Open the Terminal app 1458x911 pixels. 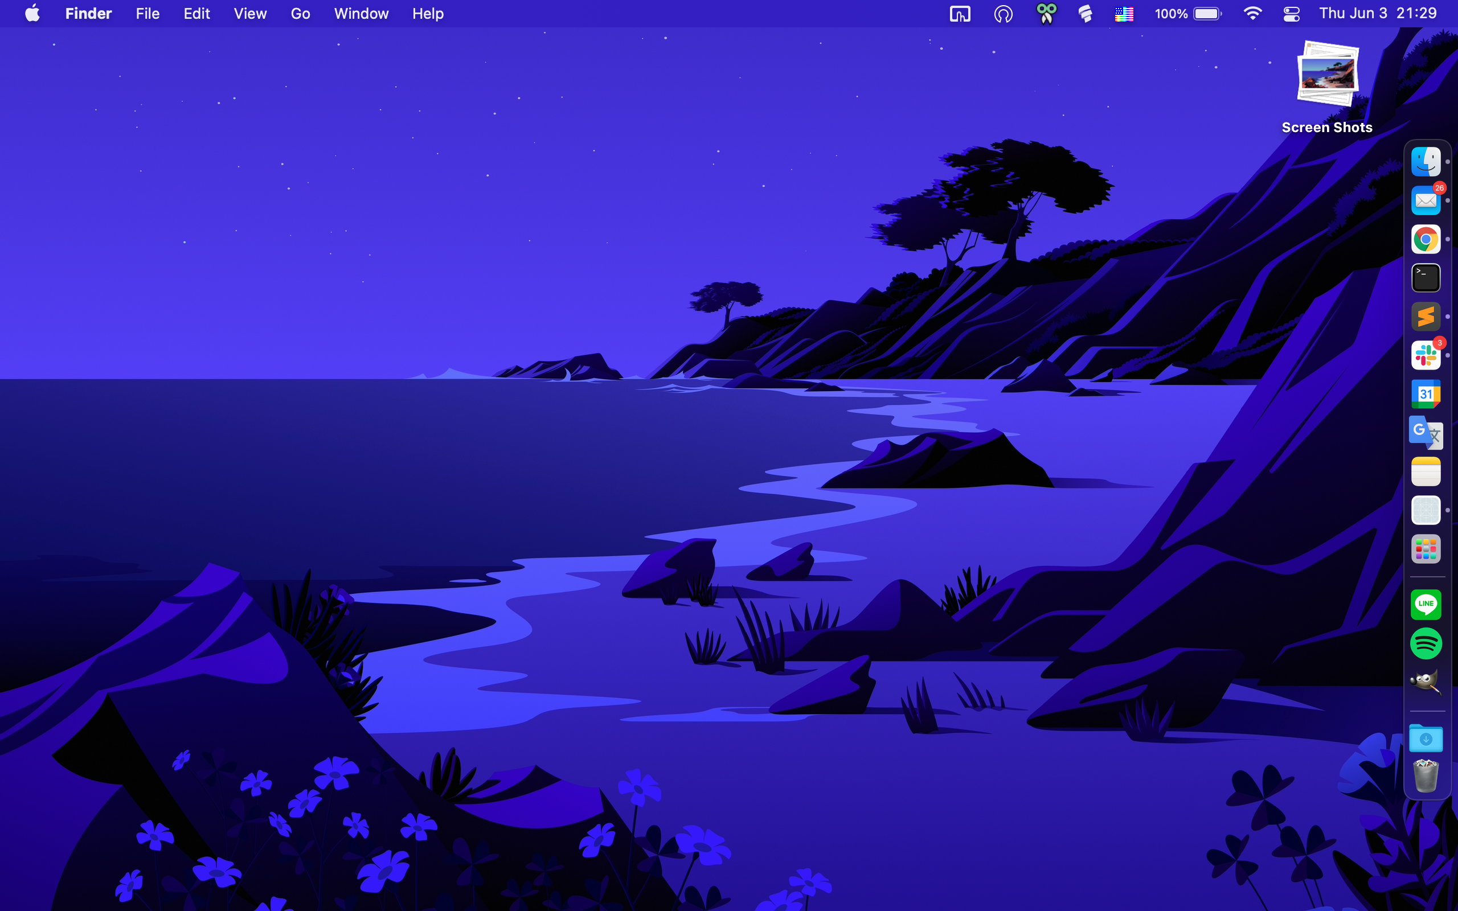[1425, 278]
